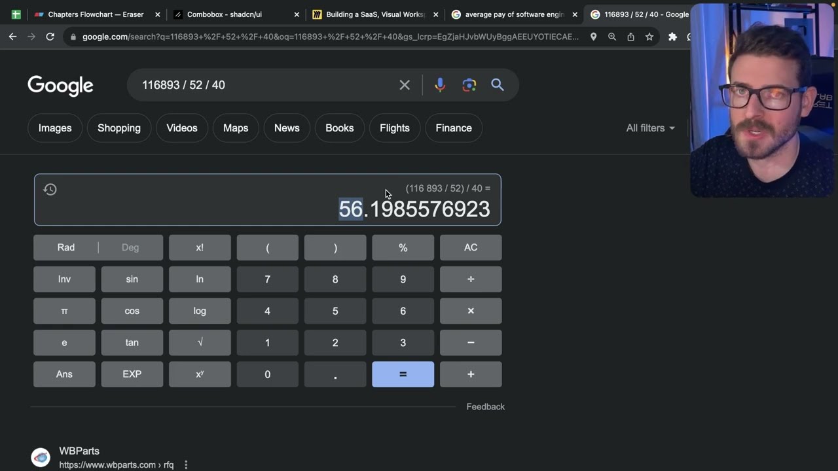Viewport: 838px width, 471px height.
Task: Open calculator history clock icon
Action: [x=50, y=190]
